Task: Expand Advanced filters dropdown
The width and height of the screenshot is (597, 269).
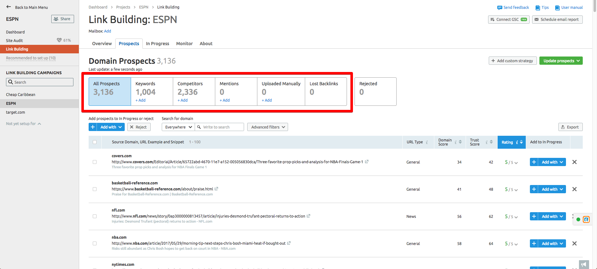Action: [x=268, y=127]
